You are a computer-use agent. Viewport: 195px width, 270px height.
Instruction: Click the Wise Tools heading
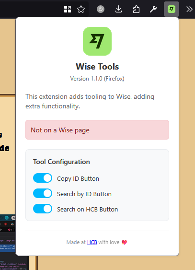pos(97,67)
